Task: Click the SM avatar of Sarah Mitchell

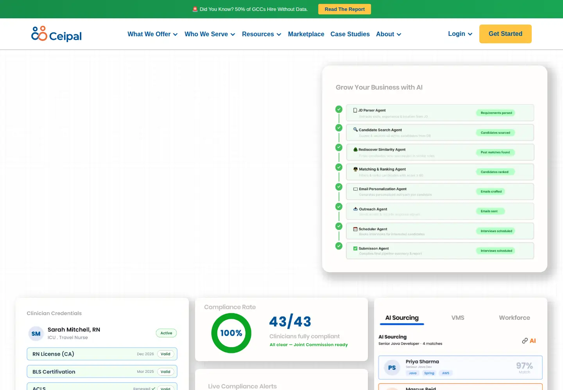Action: (36, 333)
